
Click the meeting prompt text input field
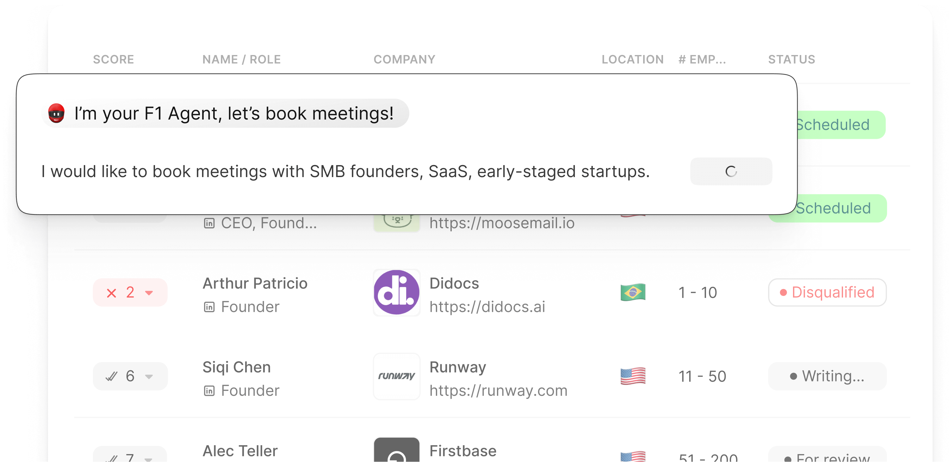coord(345,171)
